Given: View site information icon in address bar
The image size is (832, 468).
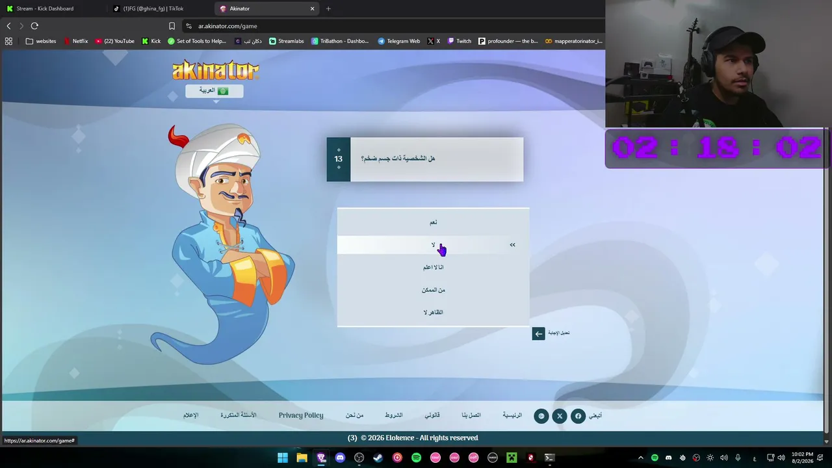Looking at the screenshot, I should 188,26.
